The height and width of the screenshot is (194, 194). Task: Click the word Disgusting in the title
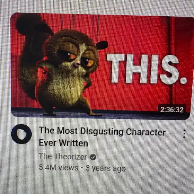[102, 132]
